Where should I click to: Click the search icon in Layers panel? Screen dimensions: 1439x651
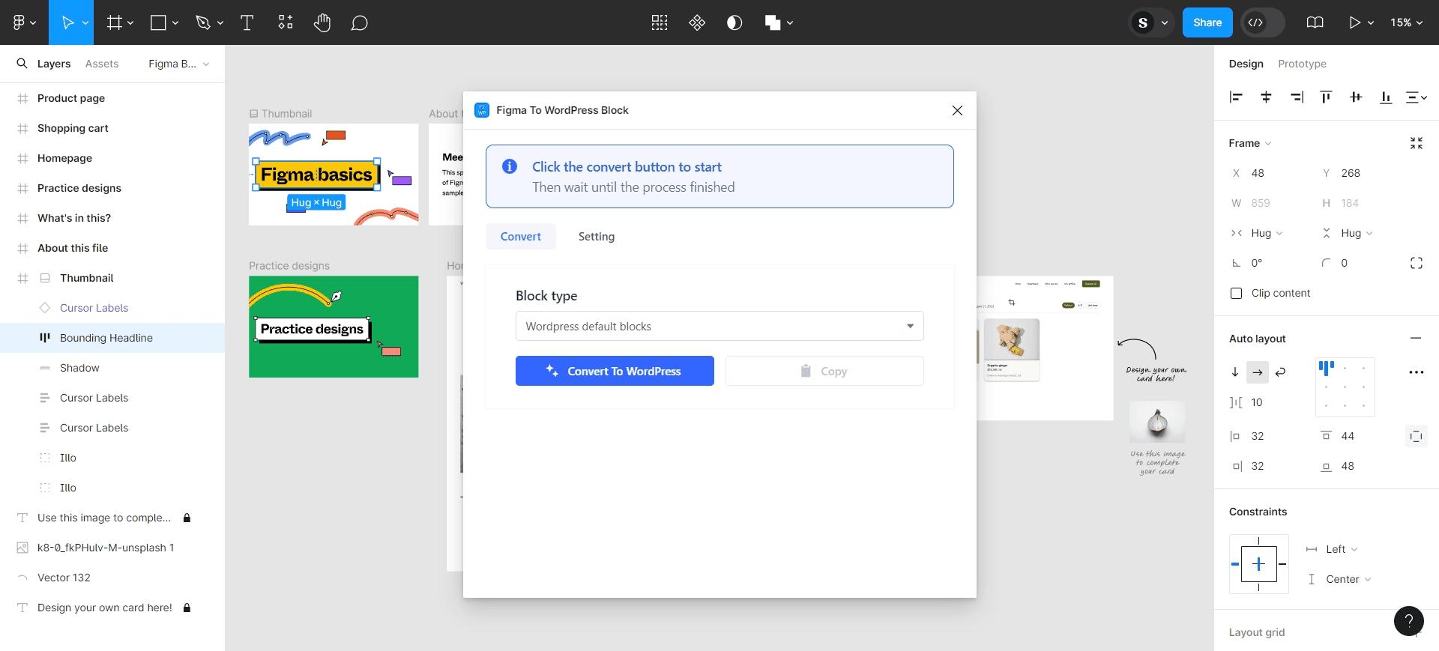(x=22, y=63)
